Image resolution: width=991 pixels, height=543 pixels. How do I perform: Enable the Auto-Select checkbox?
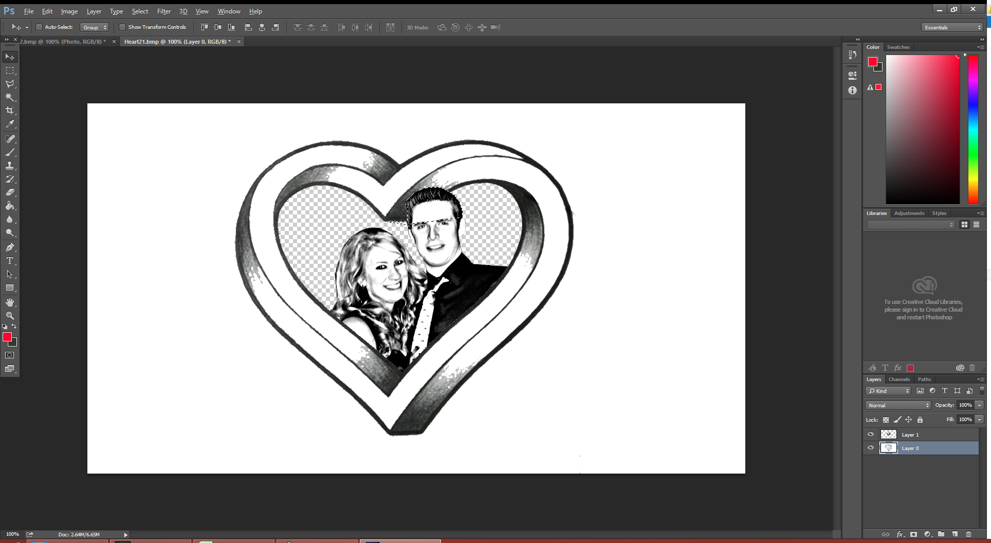click(x=39, y=27)
